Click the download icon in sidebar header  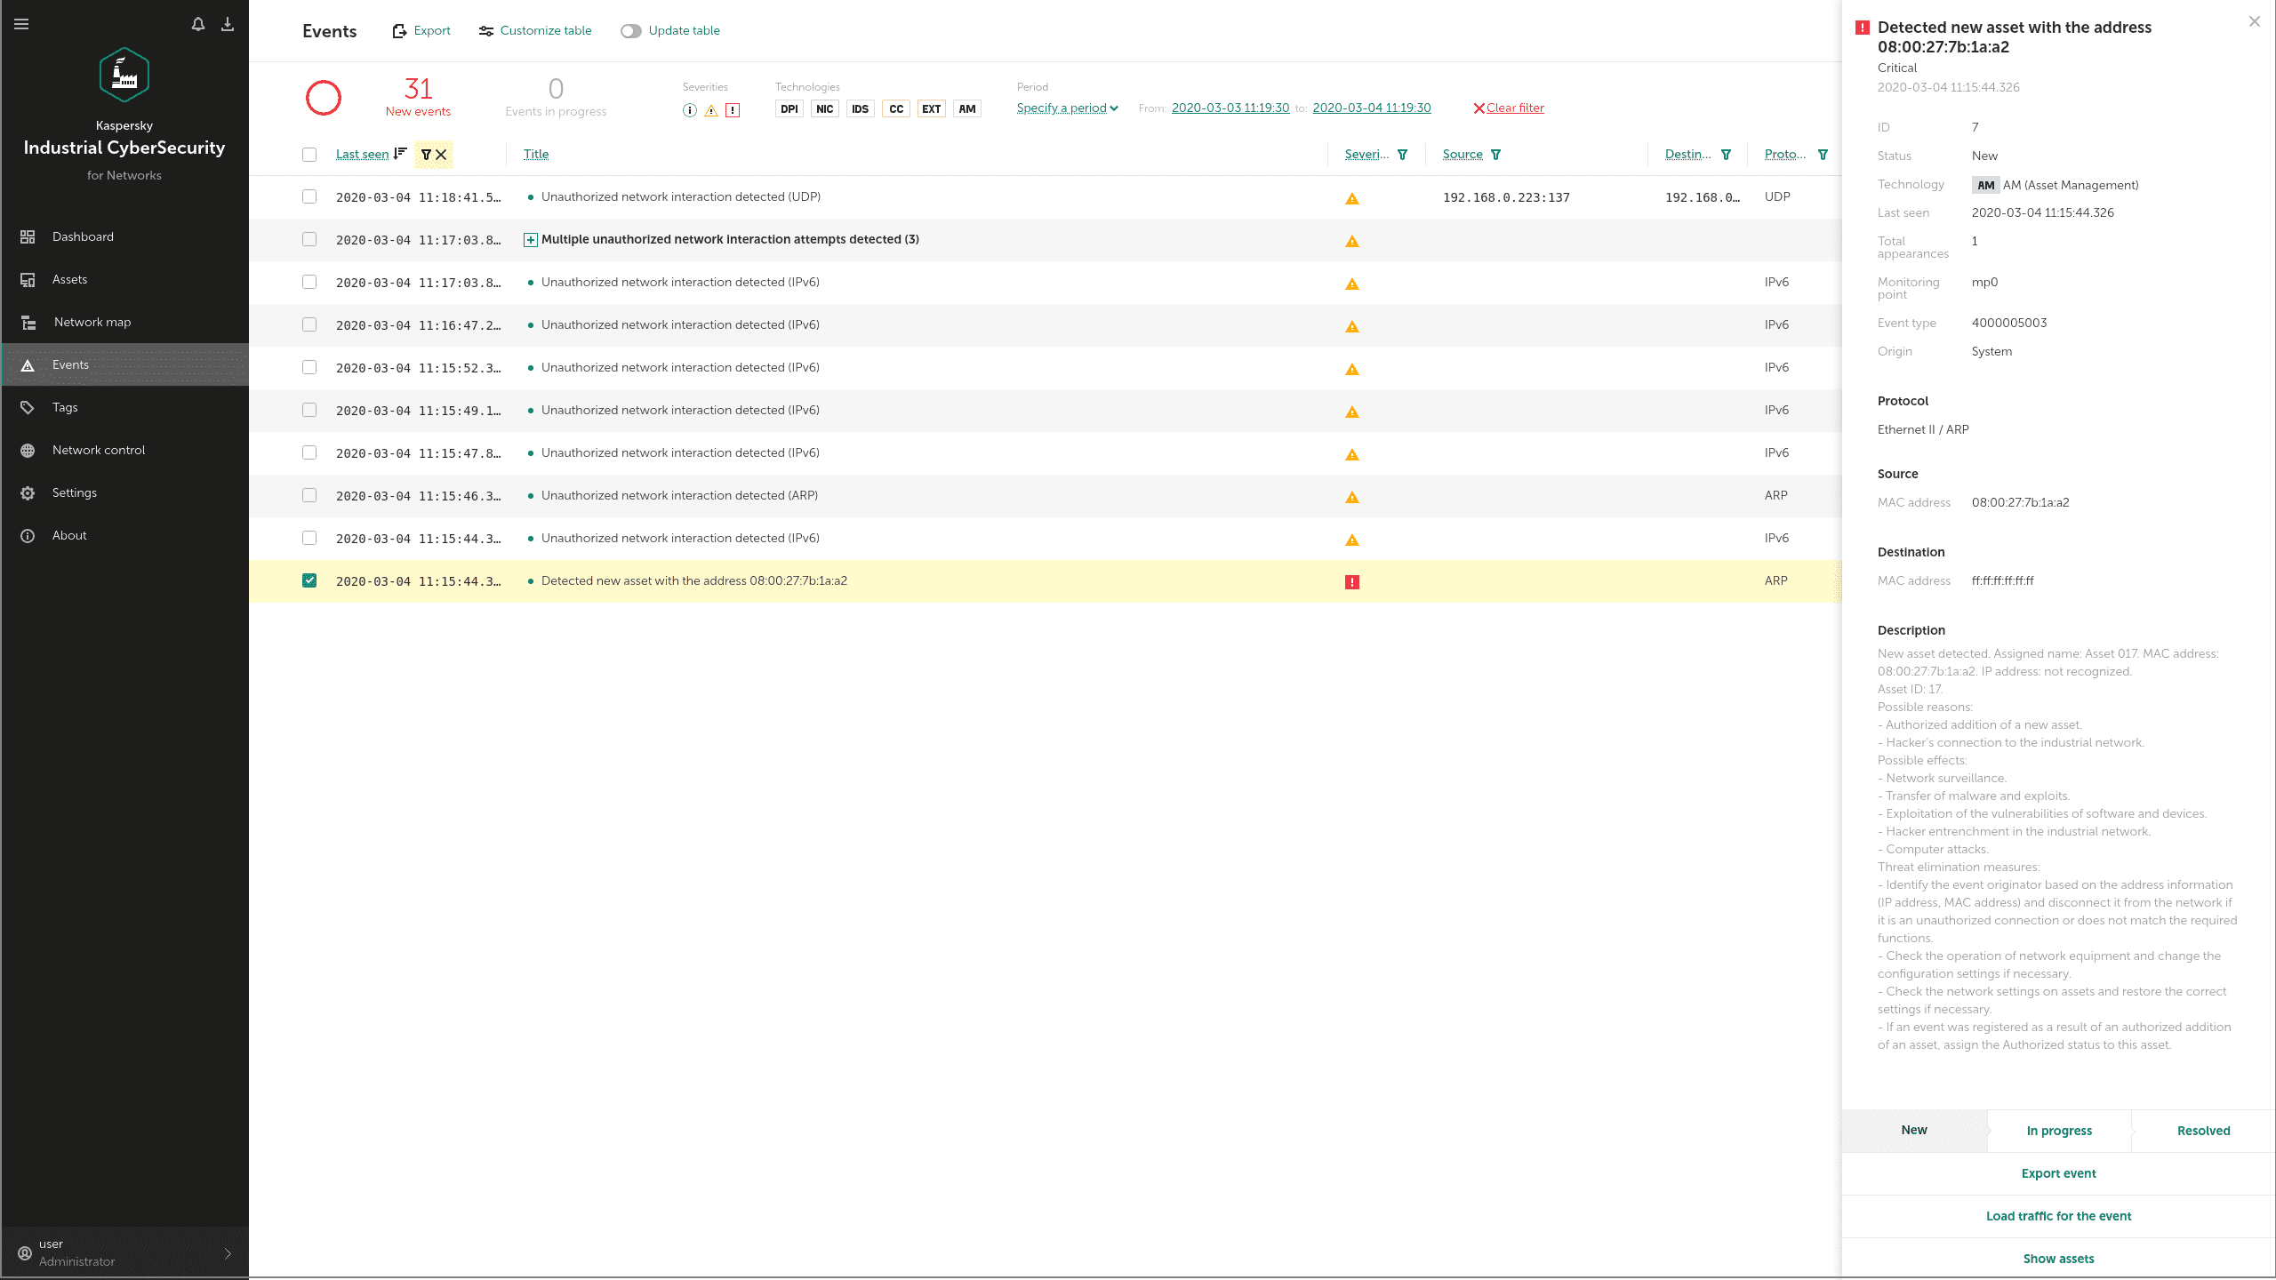[228, 24]
